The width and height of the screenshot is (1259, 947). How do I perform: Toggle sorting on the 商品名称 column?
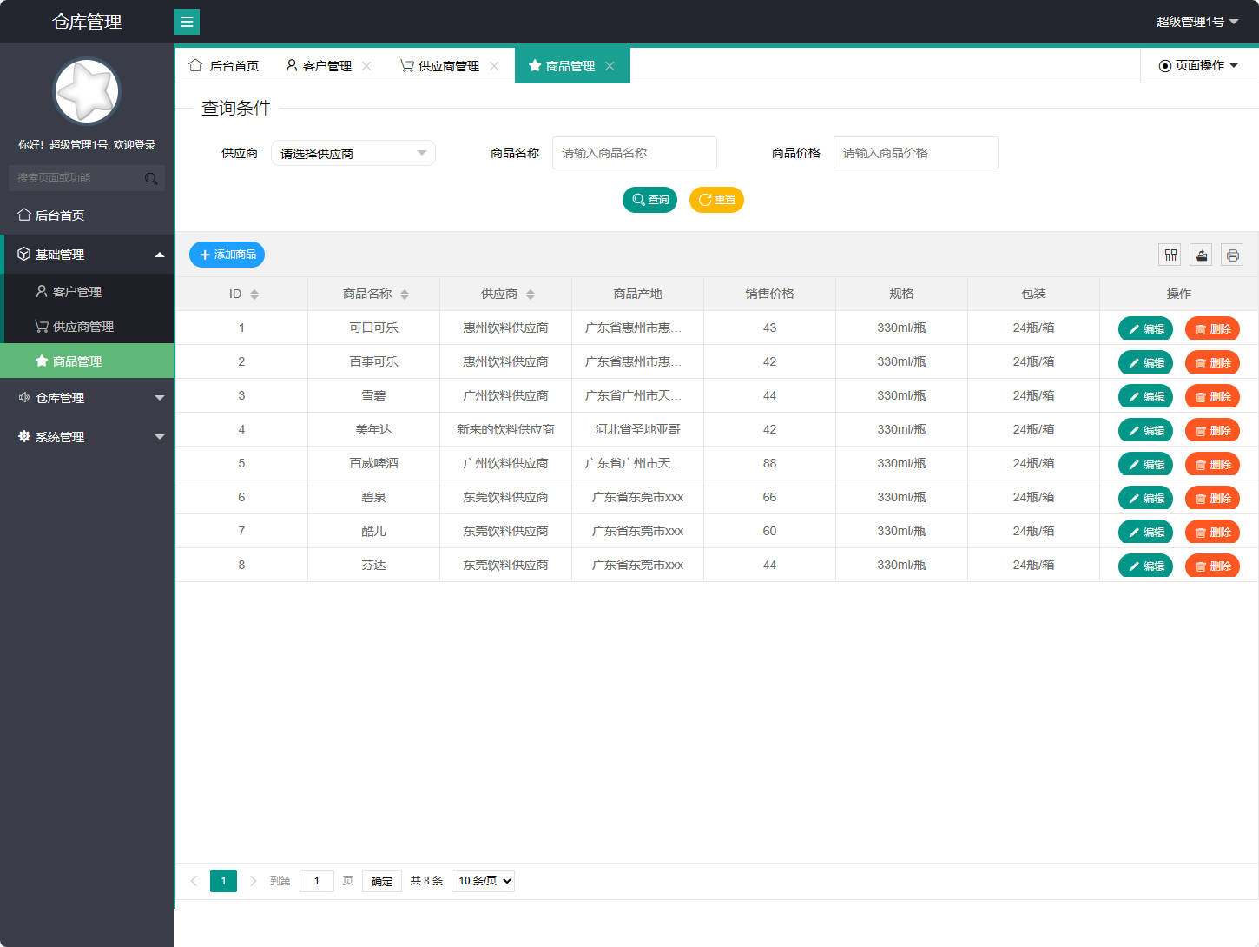click(405, 294)
